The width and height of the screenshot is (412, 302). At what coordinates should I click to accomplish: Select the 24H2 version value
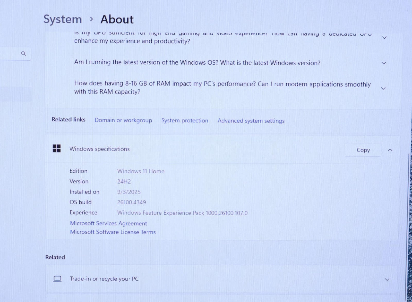124,182
